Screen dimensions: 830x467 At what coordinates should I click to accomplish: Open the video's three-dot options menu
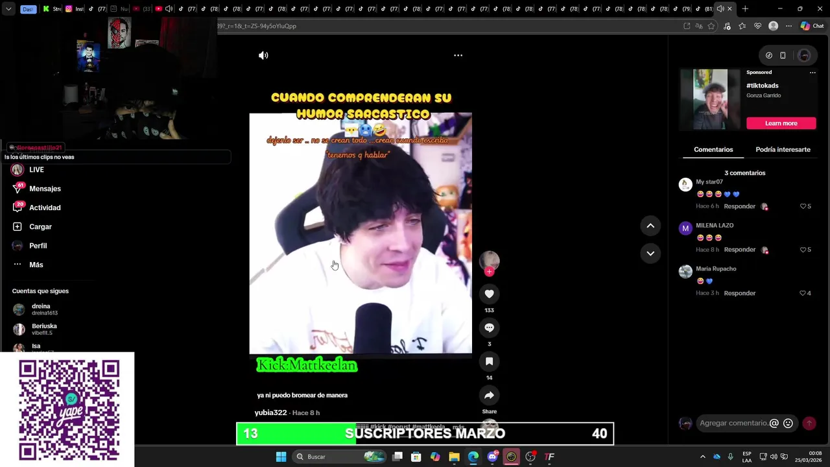pyautogui.click(x=458, y=55)
